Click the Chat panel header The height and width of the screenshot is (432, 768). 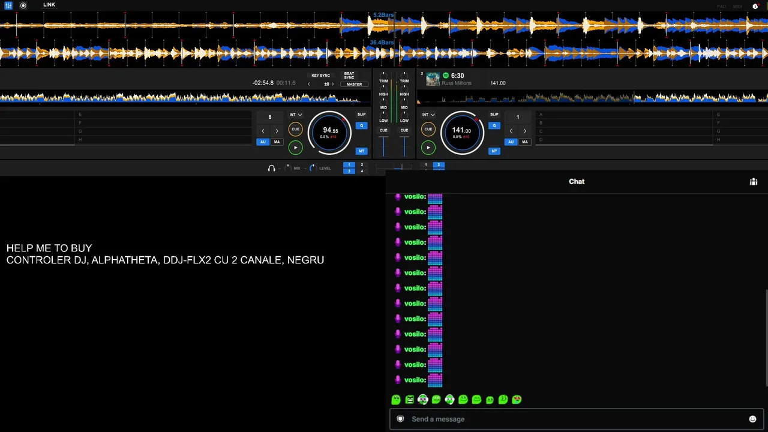pyautogui.click(x=577, y=182)
